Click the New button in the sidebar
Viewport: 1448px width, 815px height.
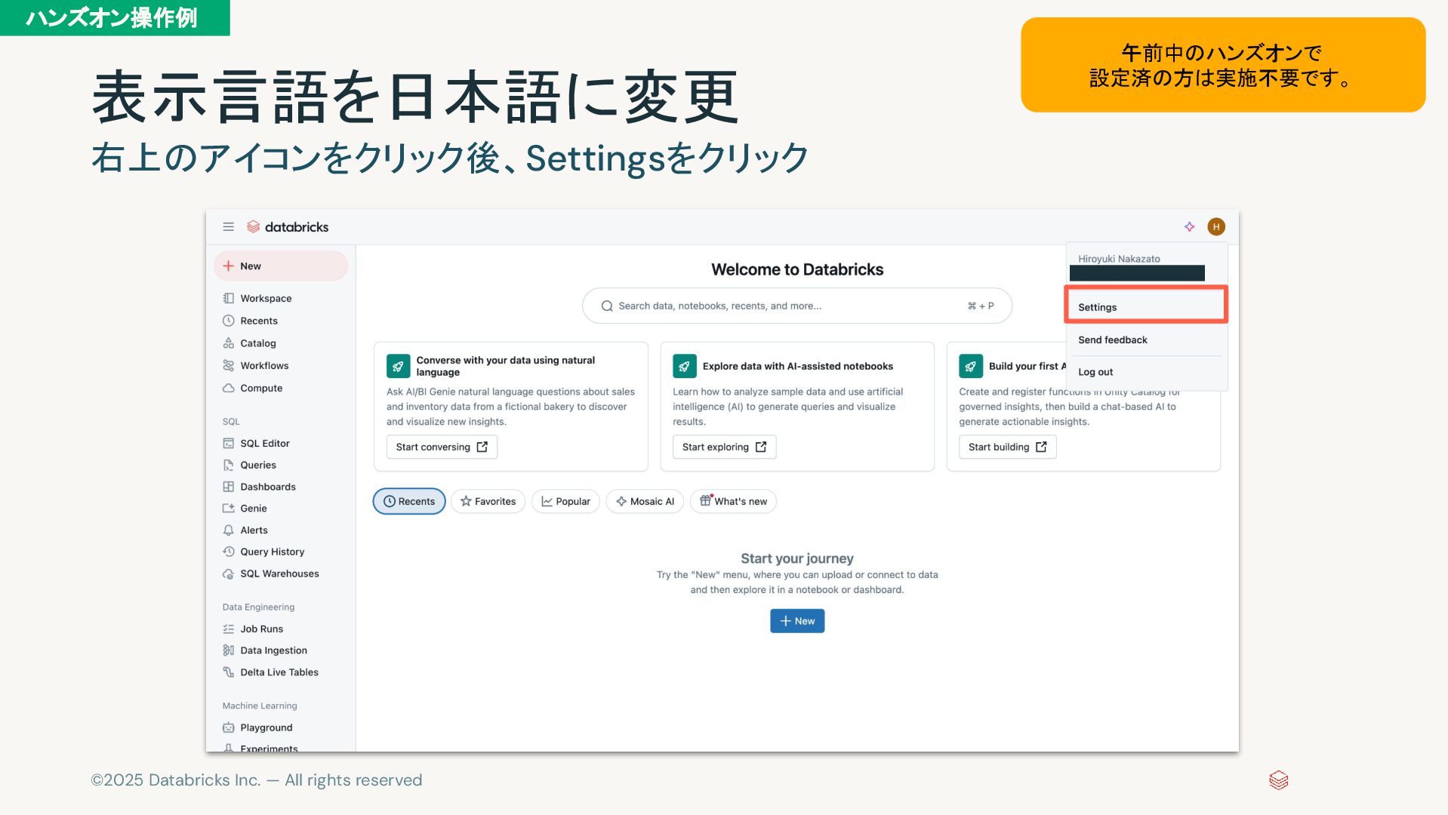pyautogui.click(x=281, y=266)
